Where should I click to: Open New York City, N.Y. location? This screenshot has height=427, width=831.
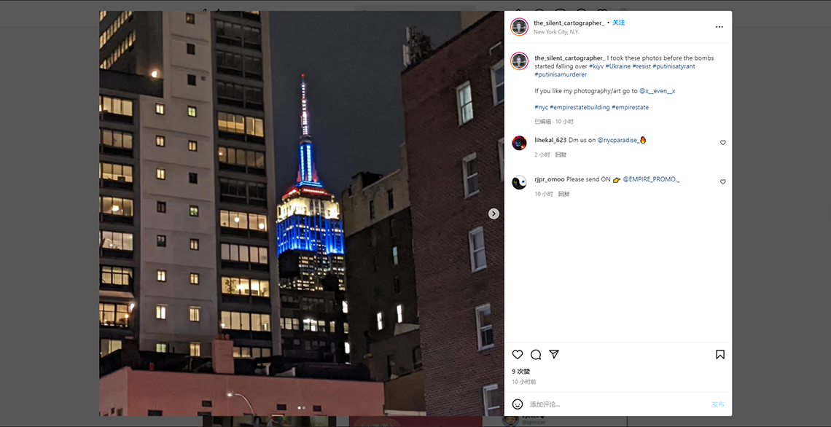point(556,32)
